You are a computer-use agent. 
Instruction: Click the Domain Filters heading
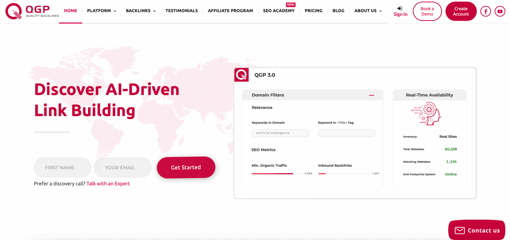pos(268,95)
